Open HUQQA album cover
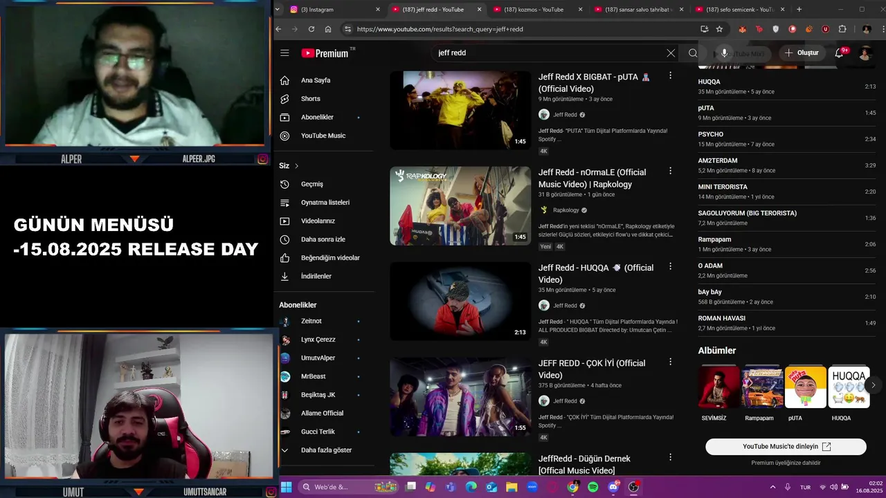Screen dimensions: 886x498 849,387
